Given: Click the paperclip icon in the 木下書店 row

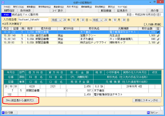Looking at the screenshot, I should pyautogui.click(x=158, y=32).
